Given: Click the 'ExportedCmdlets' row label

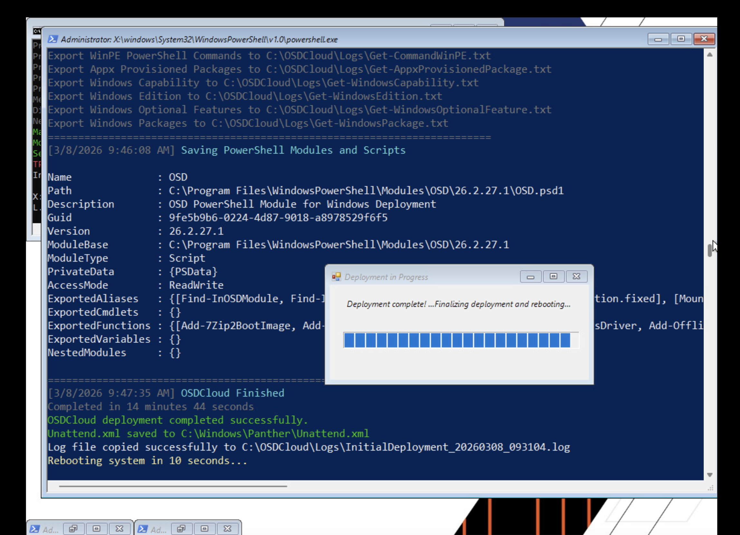Looking at the screenshot, I should click(x=93, y=312).
